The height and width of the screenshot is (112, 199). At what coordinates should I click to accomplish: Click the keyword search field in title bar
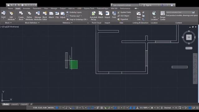125,5
